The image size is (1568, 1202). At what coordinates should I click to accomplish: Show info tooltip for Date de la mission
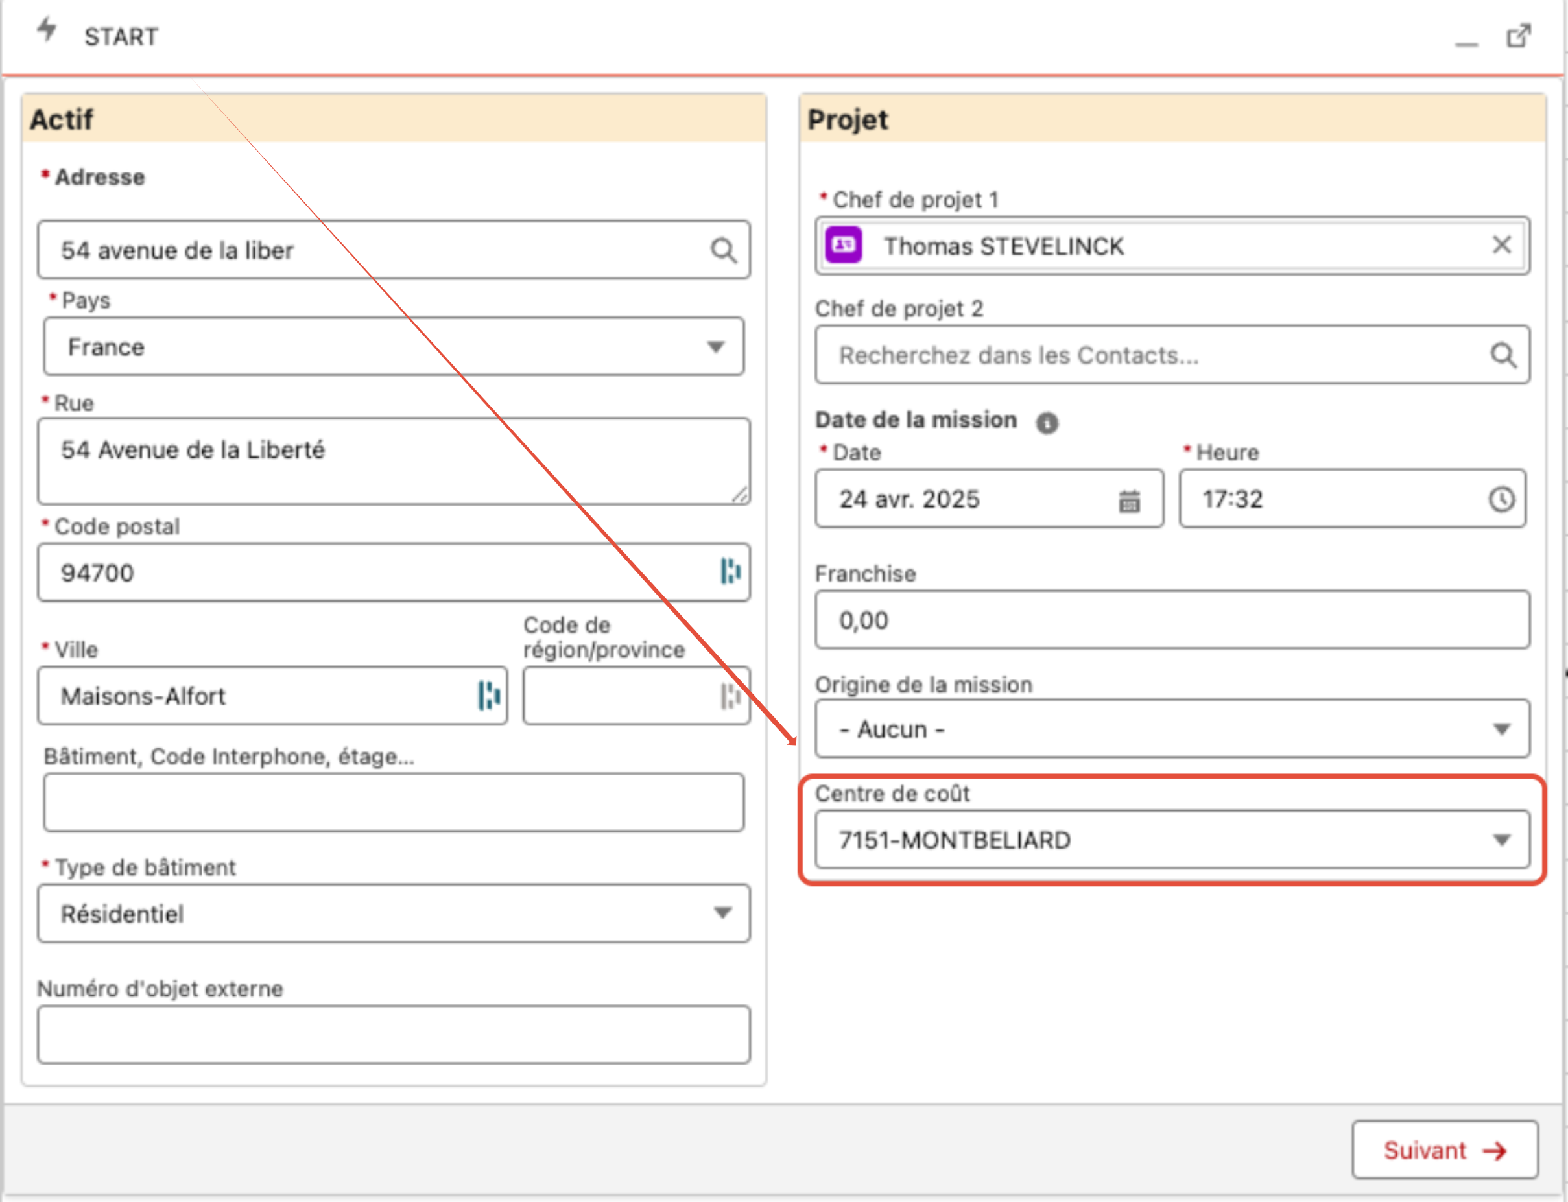coord(1046,423)
